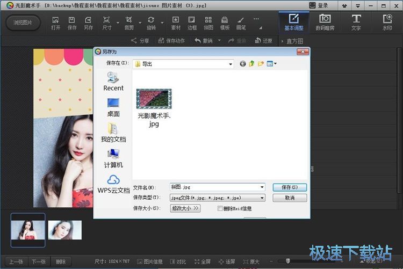Click the 登录 login button
Viewport: 403px width, 269px height.
click(x=319, y=5)
